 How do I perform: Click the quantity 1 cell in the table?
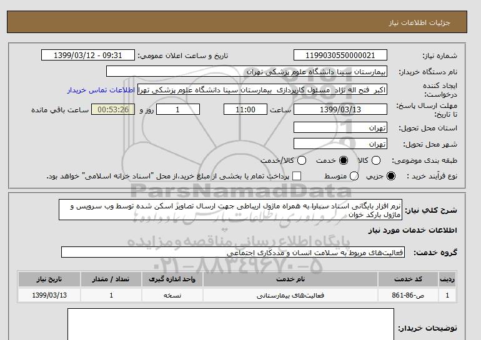tap(111, 295)
